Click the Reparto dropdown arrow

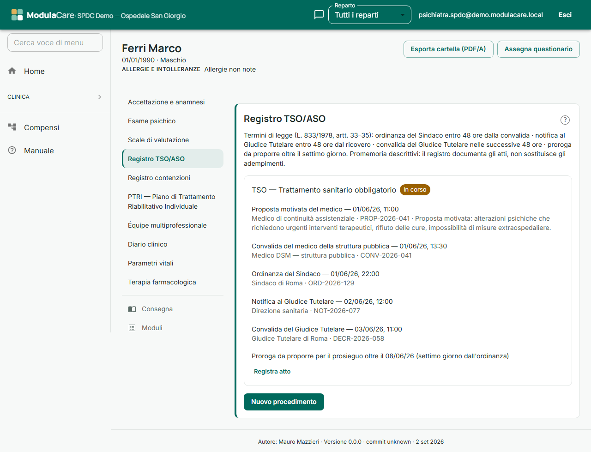[x=403, y=15]
